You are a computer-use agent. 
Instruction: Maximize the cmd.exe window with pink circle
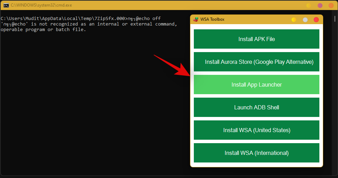tap(320, 6)
